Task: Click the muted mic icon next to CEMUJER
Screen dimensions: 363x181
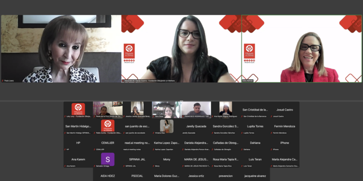Action: point(95,149)
